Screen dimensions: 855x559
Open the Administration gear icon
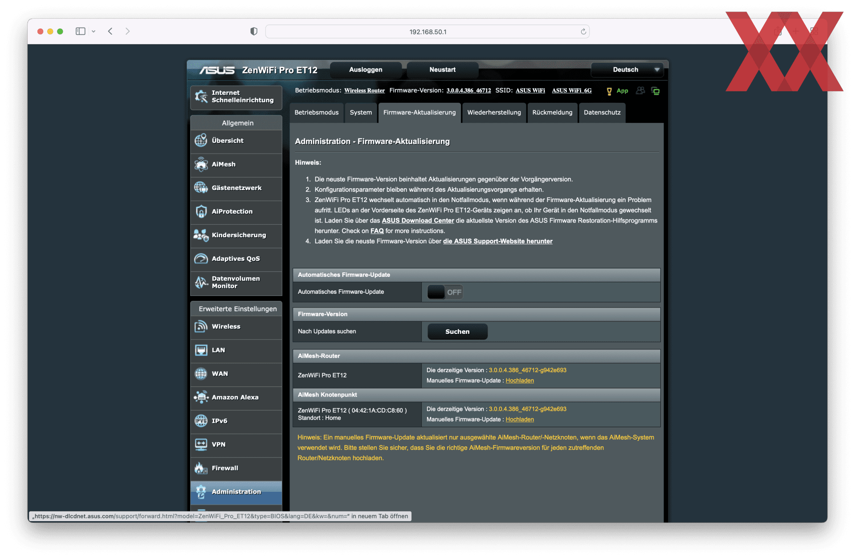pyautogui.click(x=201, y=492)
